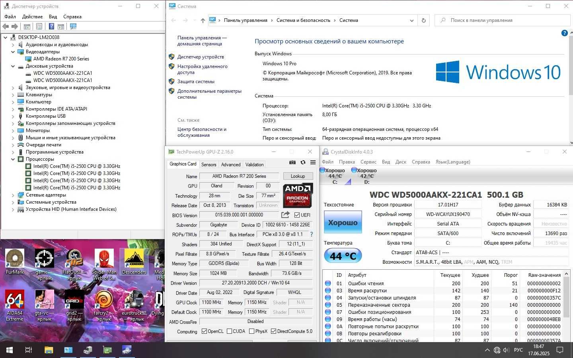Click the scan for hardware changes monitor icon

click(73, 26)
